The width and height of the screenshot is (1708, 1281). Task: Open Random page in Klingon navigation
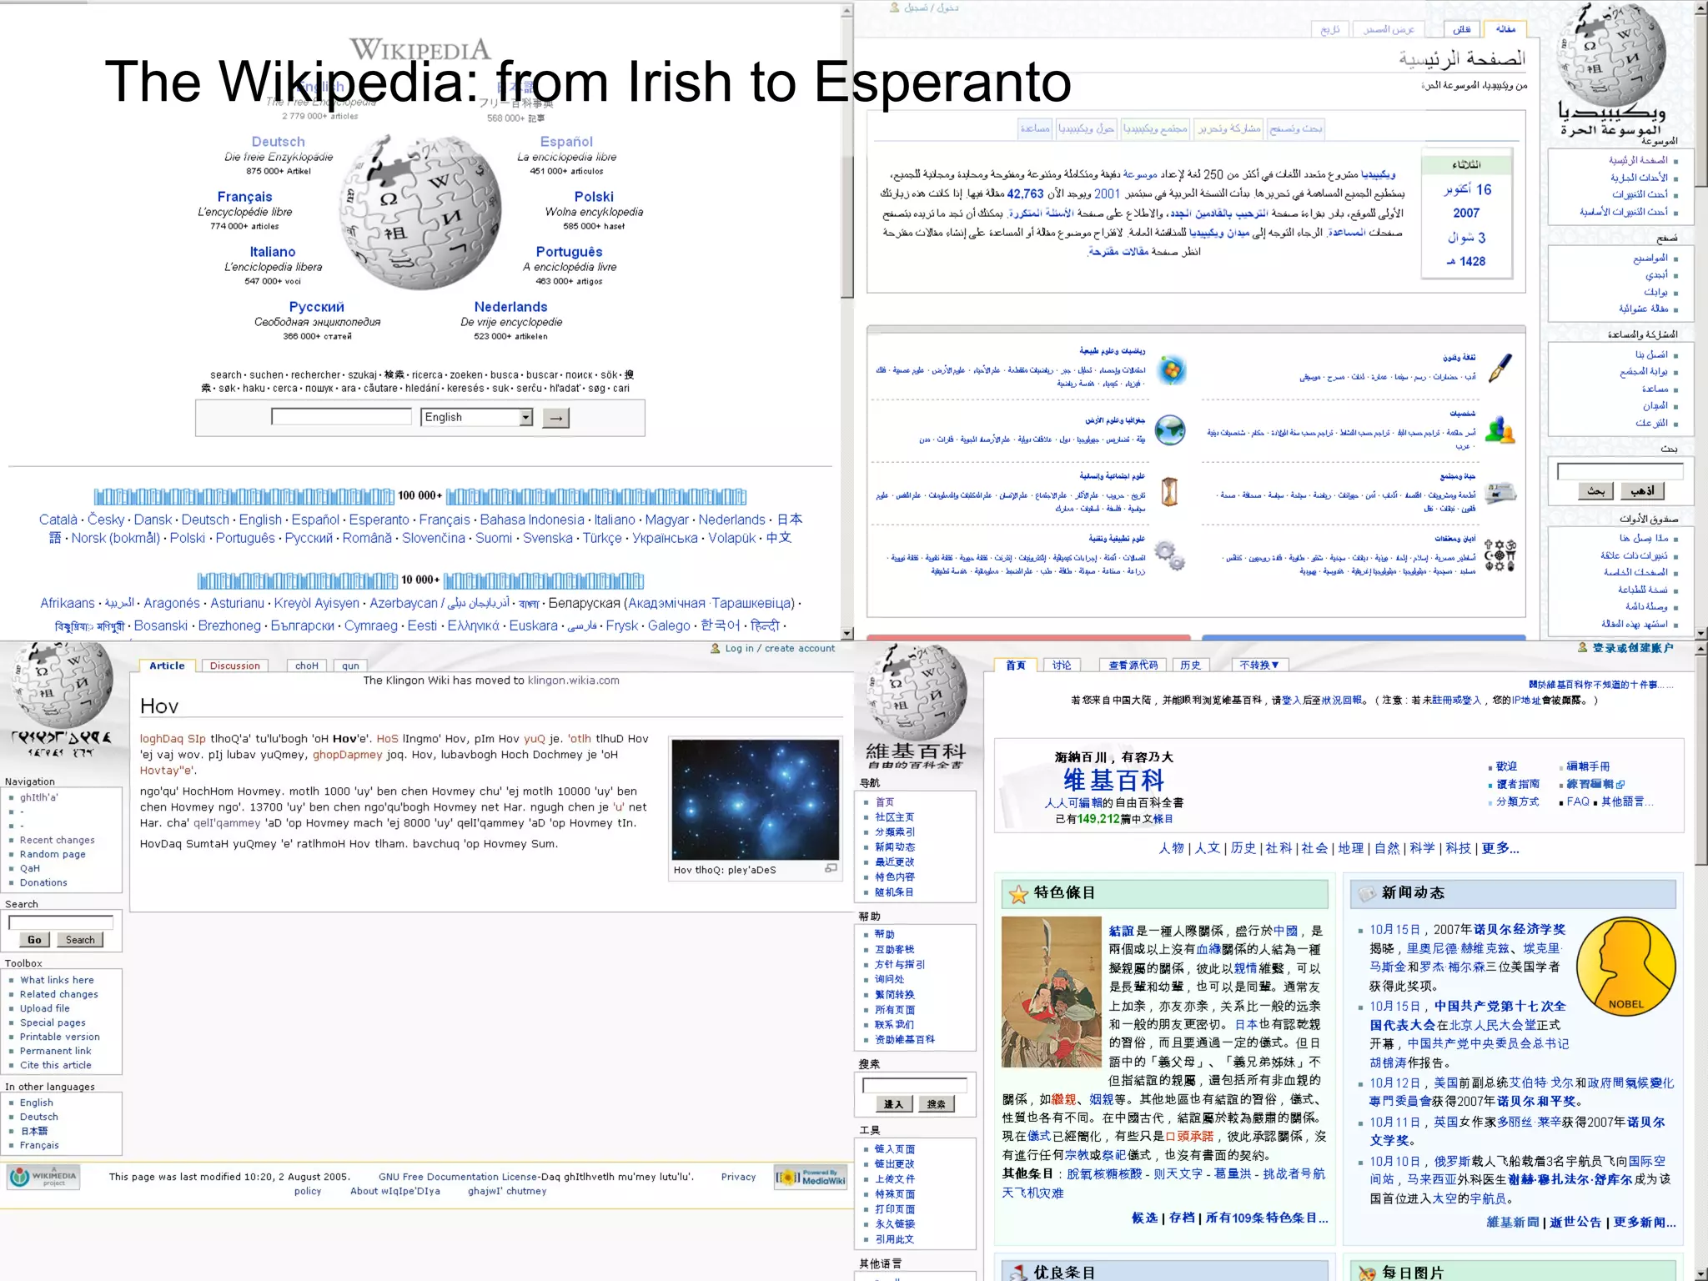point(53,854)
